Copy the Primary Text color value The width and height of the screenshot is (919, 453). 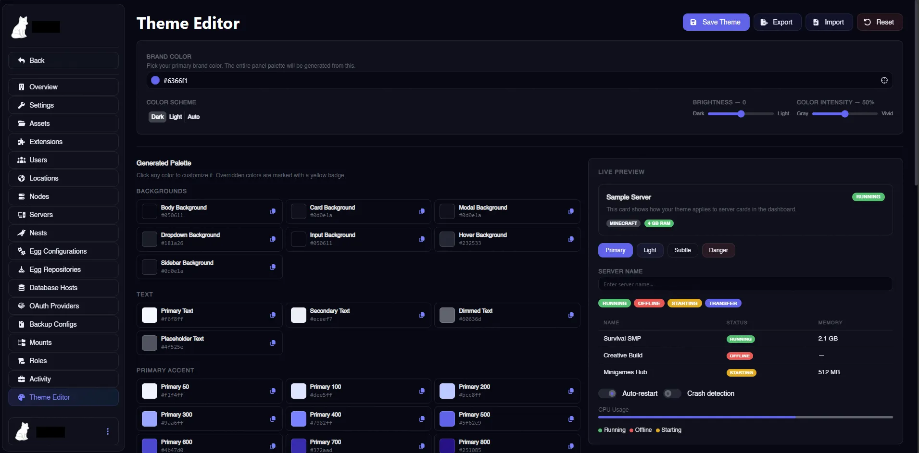273,315
